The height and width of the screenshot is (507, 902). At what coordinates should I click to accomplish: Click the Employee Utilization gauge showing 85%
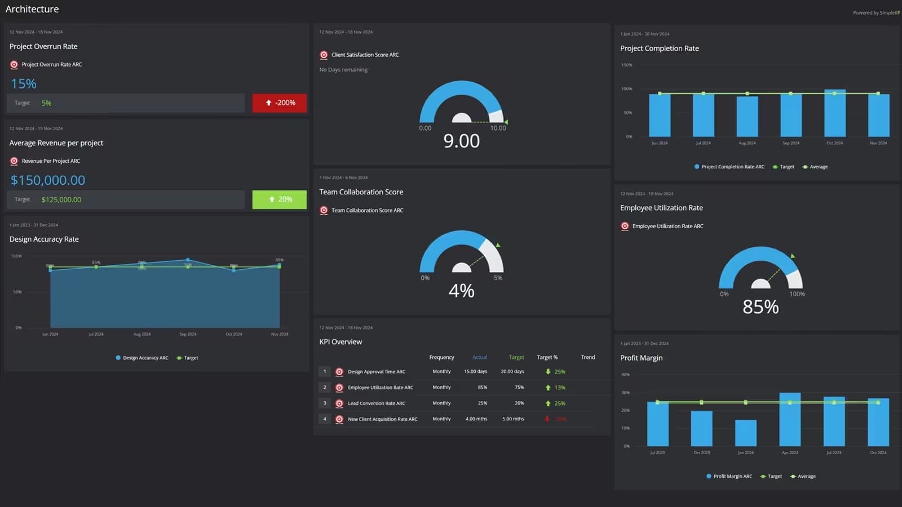click(x=760, y=268)
